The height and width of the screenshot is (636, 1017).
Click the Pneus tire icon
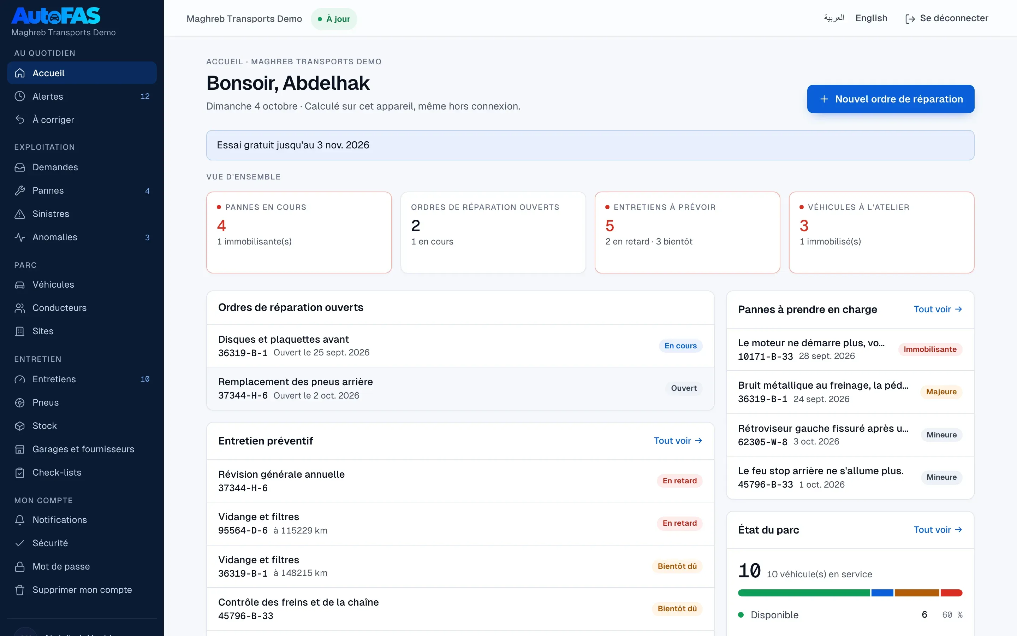click(x=20, y=402)
